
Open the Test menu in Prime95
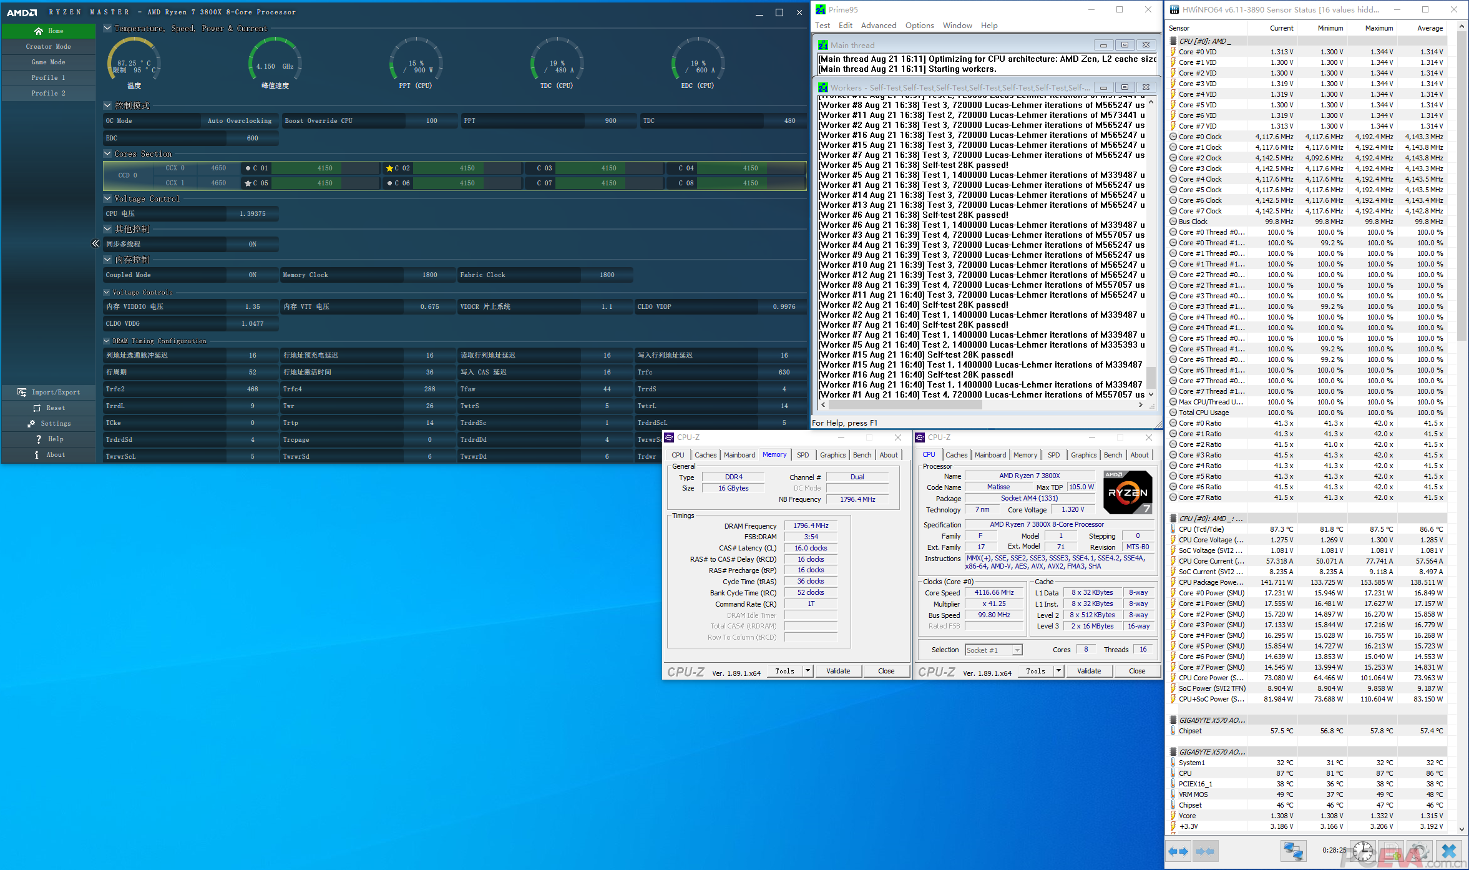tap(822, 25)
